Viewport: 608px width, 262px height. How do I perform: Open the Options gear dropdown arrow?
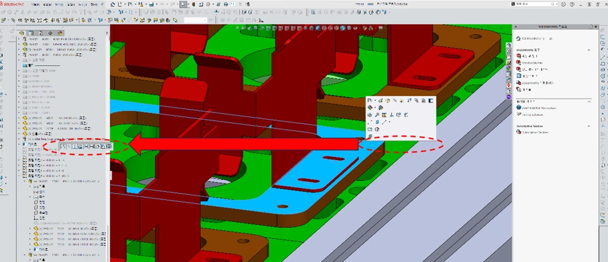point(213,4)
